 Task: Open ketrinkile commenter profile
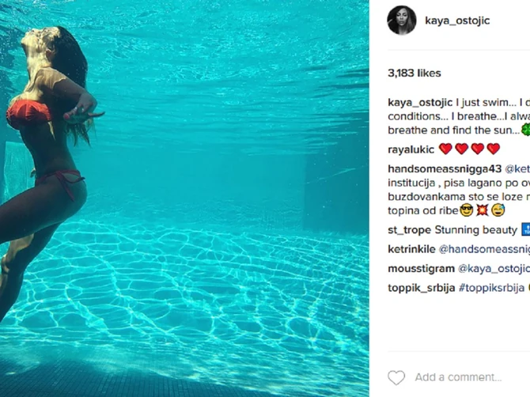point(411,249)
